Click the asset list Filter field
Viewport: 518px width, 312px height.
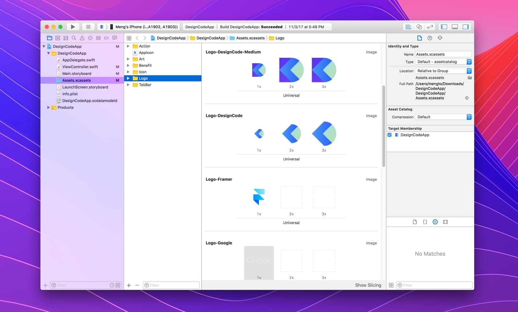pos(171,285)
